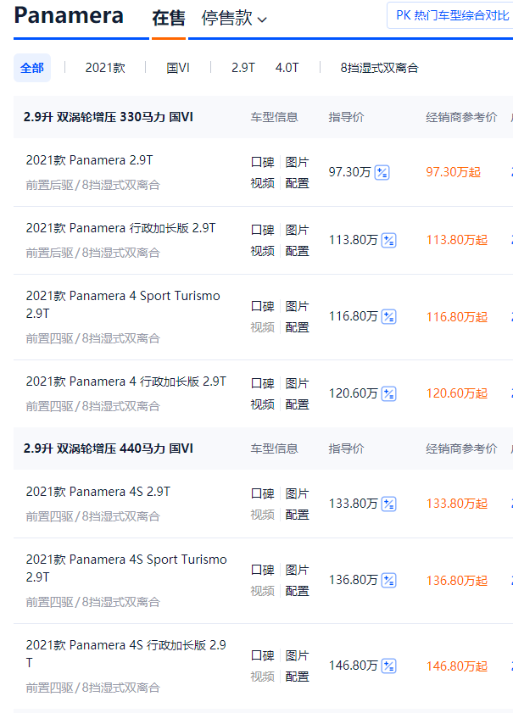Select 8挡湿式双离合 transmission filter
The width and height of the screenshot is (513, 713).
379,68
